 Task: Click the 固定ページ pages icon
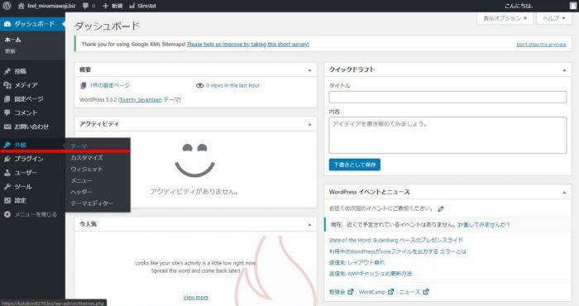pos(7,99)
